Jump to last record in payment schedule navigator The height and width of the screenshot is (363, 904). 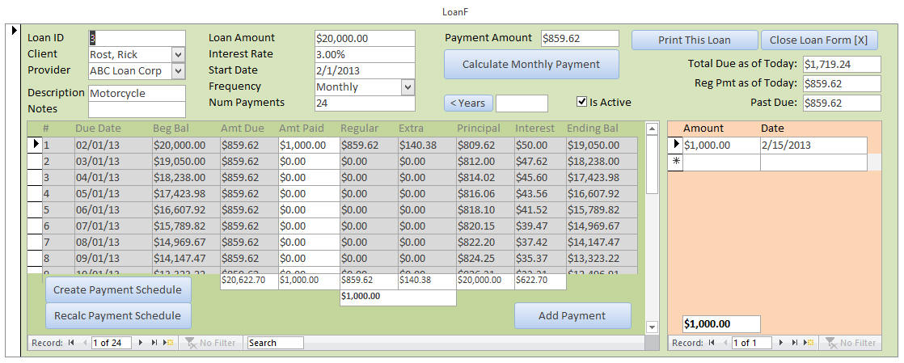coord(155,343)
